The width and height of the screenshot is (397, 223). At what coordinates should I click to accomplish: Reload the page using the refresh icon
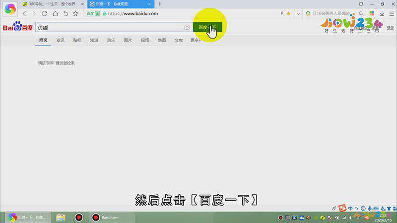[x=44, y=14]
